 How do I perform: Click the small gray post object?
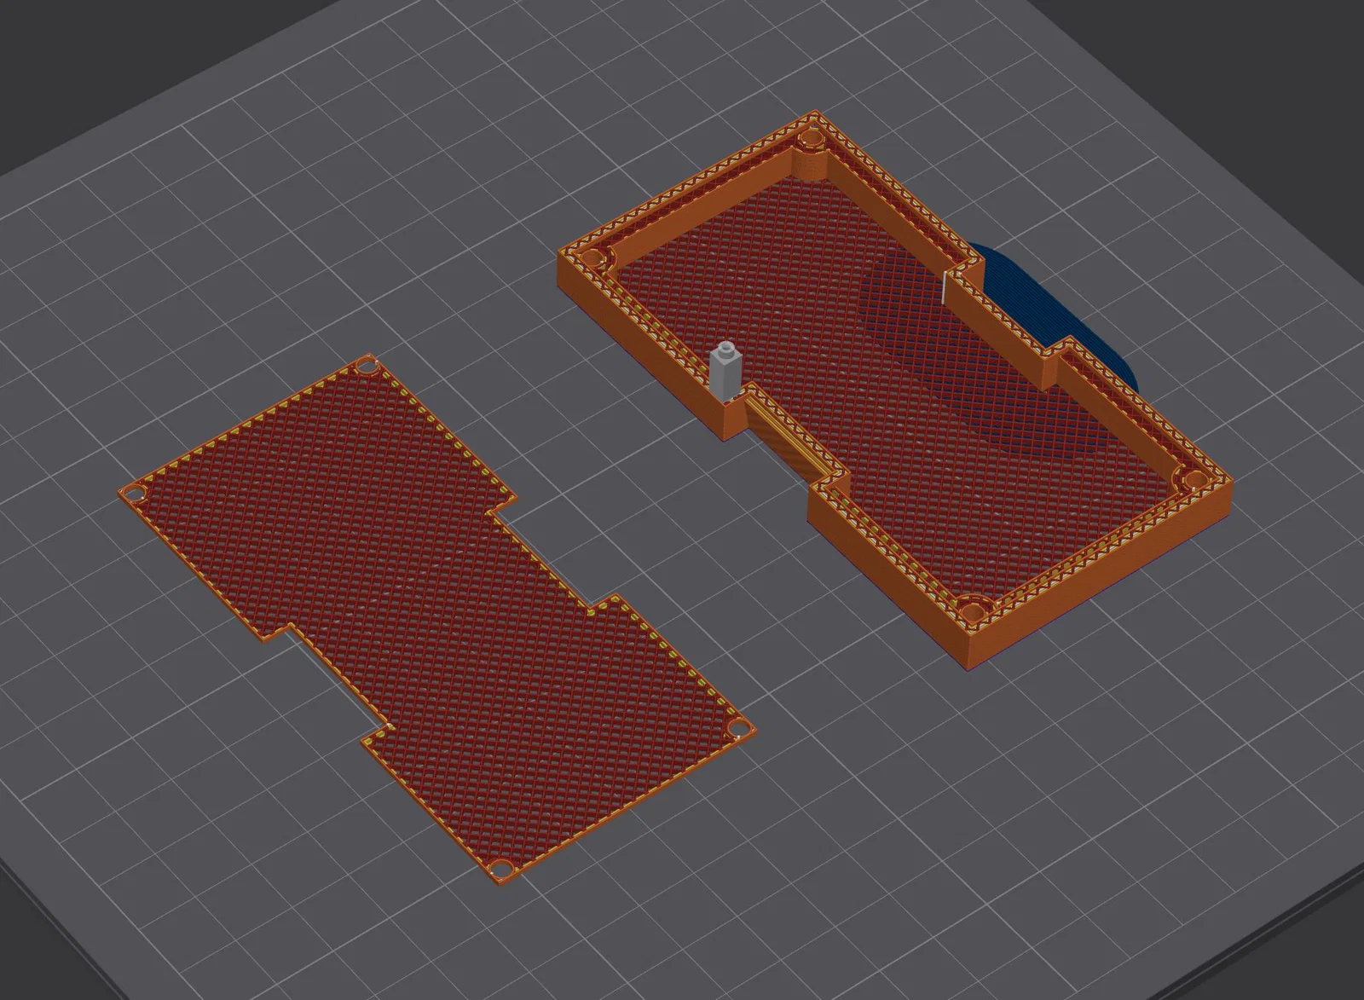coord(725,370)
